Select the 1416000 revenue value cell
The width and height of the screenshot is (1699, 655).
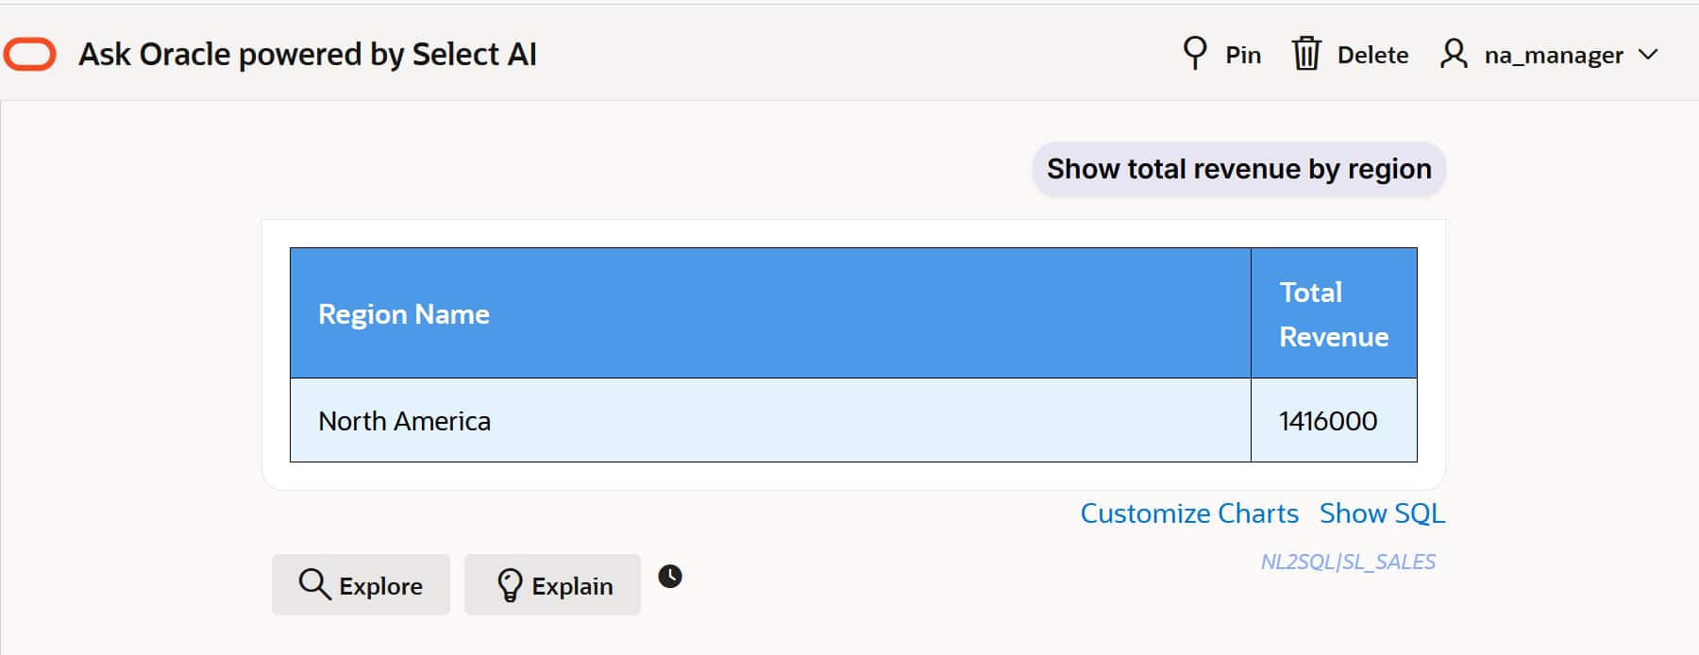click(x=1328, y=421)
